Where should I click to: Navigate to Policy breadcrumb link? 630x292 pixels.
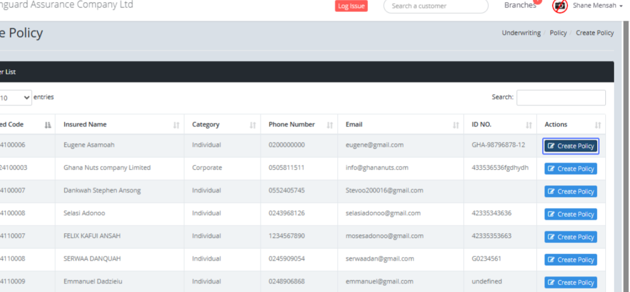pos(558,33)
